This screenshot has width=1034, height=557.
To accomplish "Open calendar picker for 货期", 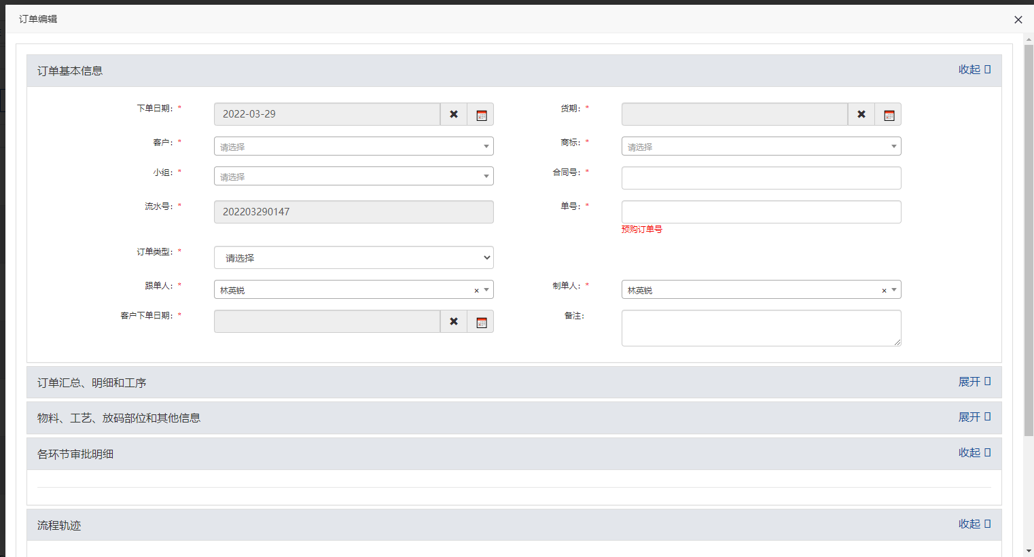I will click(x=889, y=115).
